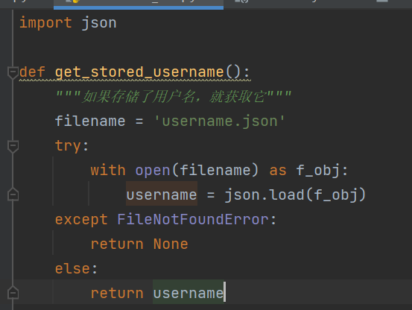The image size is (412, 310).
Task: Click the 'return' before username
Action: [x=117, y=293]
